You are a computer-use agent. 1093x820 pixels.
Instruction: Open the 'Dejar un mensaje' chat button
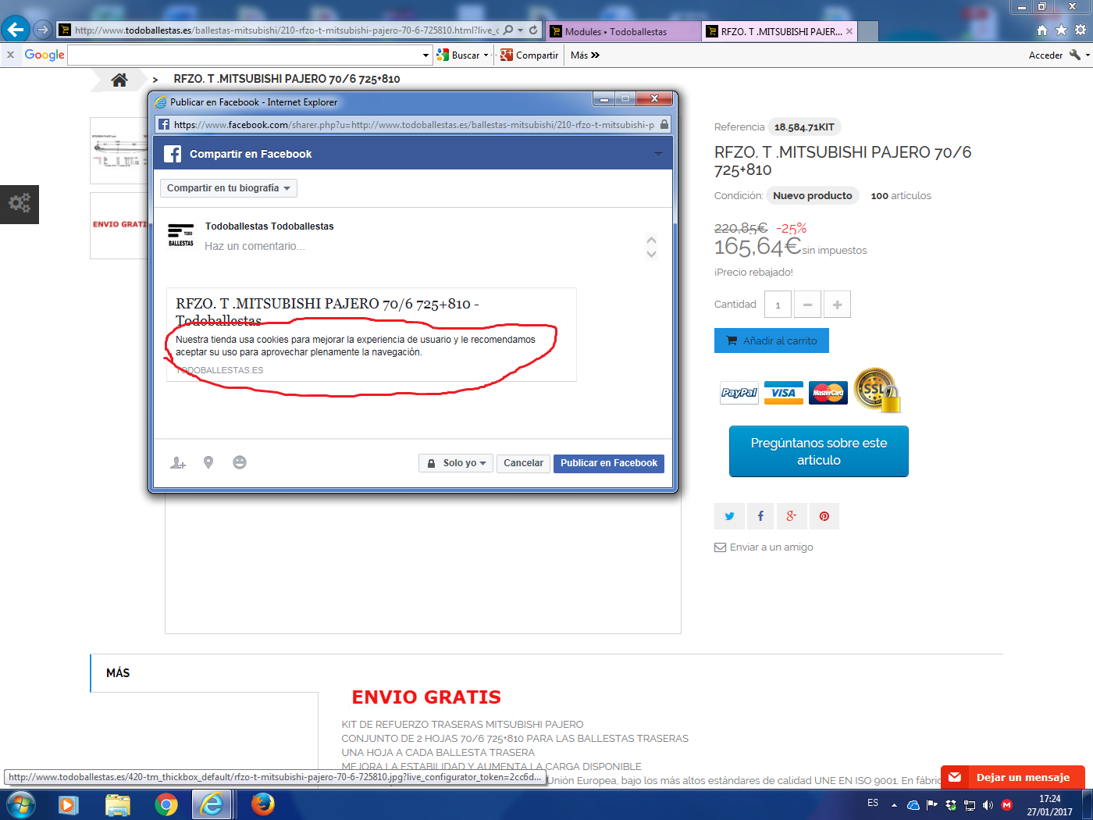[x=1013, y=777]
